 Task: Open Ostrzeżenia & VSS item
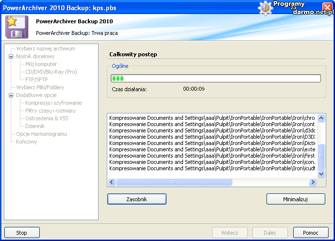47,118
